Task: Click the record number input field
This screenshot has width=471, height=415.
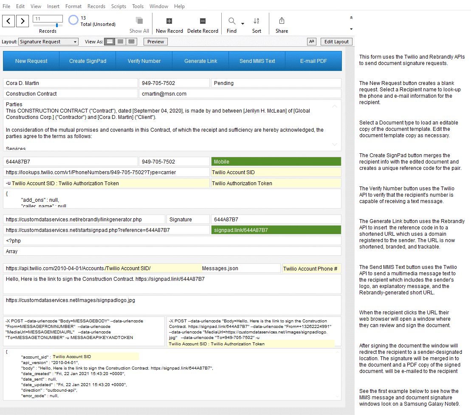Action: point(47,19)
